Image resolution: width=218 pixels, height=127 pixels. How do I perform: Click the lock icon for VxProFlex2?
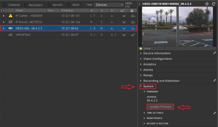tap(132, 35)
